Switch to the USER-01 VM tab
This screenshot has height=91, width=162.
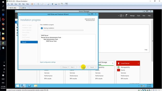click(x=24, y=8)
